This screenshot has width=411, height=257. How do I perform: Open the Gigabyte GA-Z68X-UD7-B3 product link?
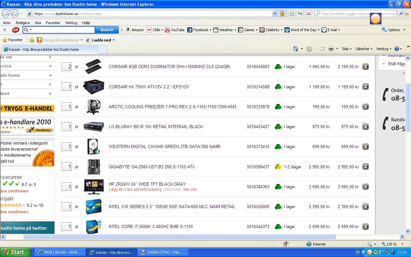152,167
